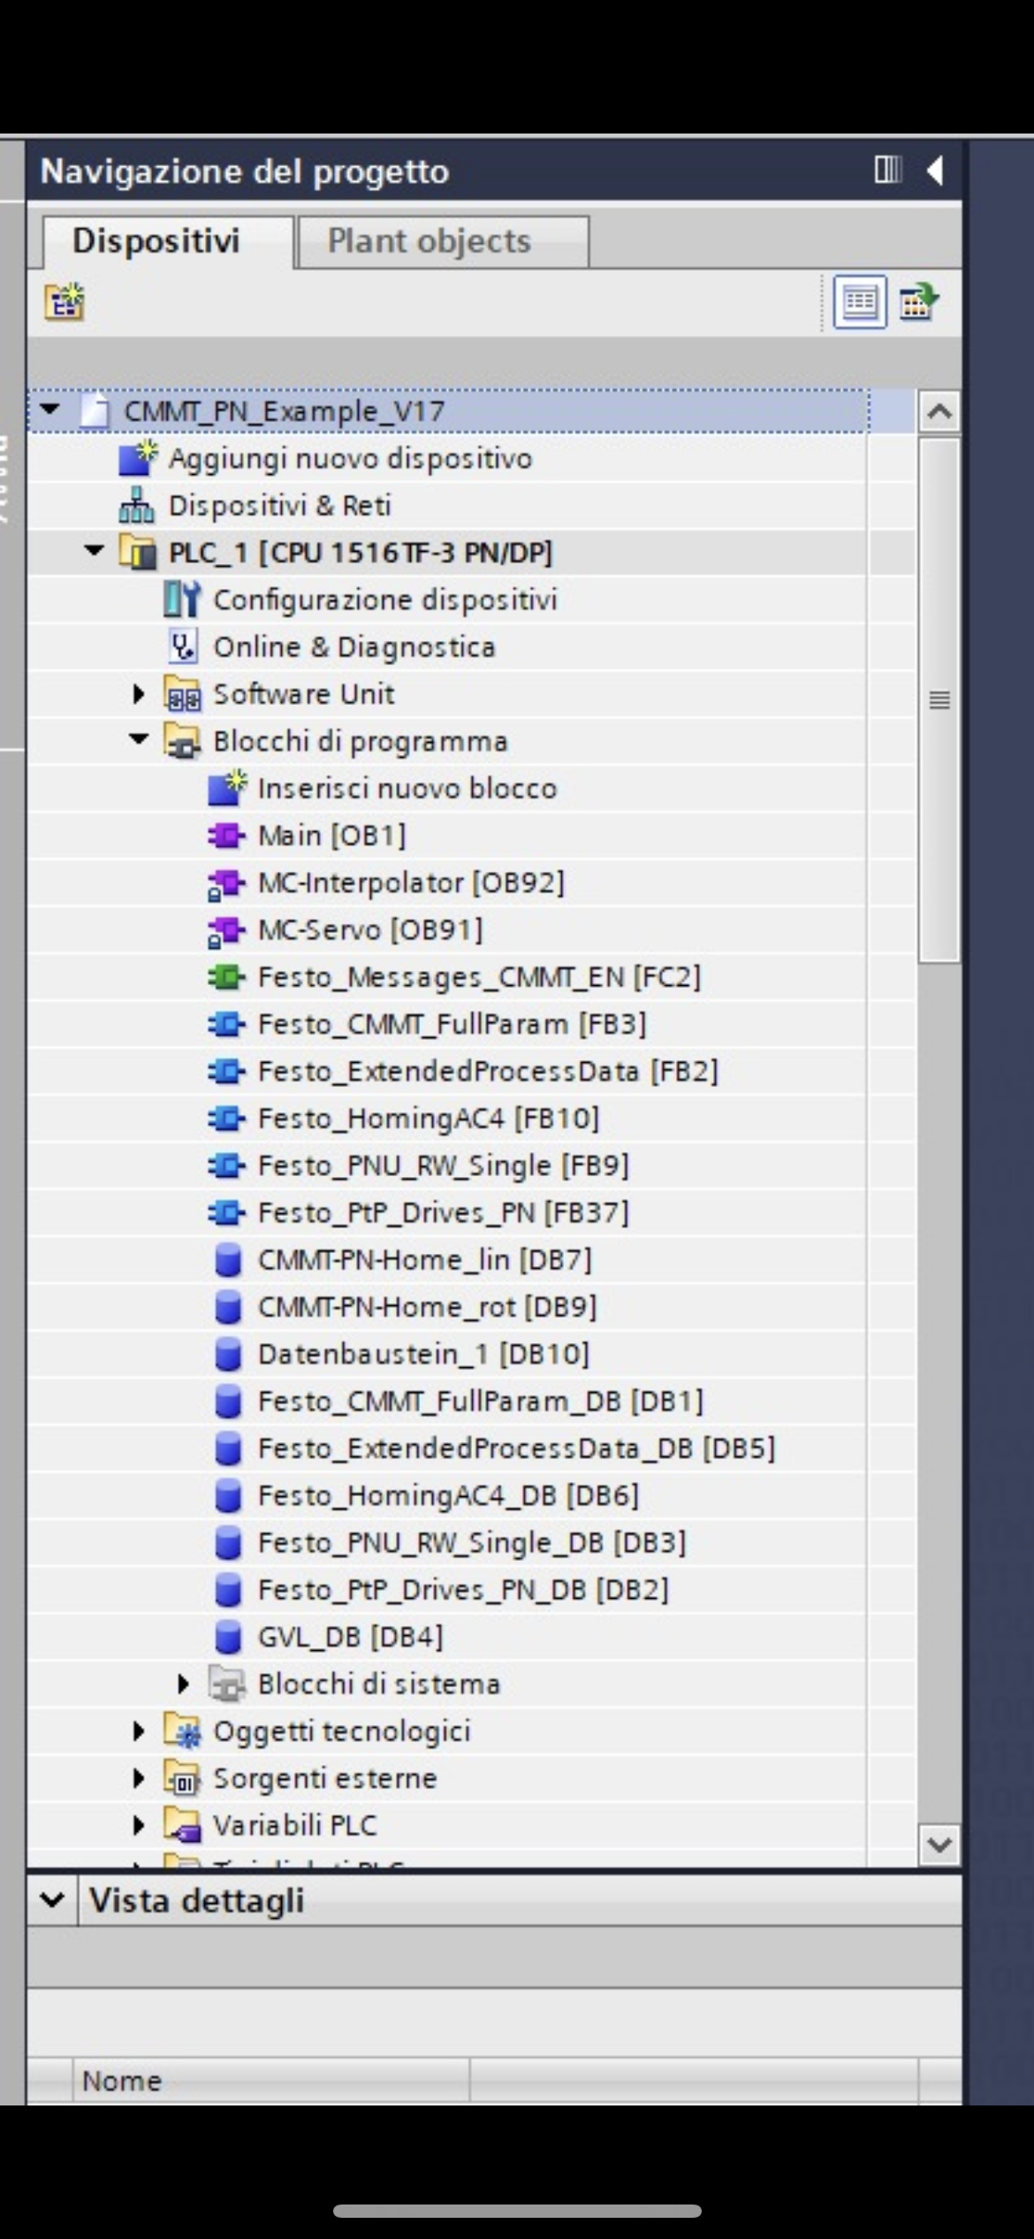Image resolution: width=1034 pixels, height=2239 pixels.
Task: Expand the Software Unit node
Action: 138,694
